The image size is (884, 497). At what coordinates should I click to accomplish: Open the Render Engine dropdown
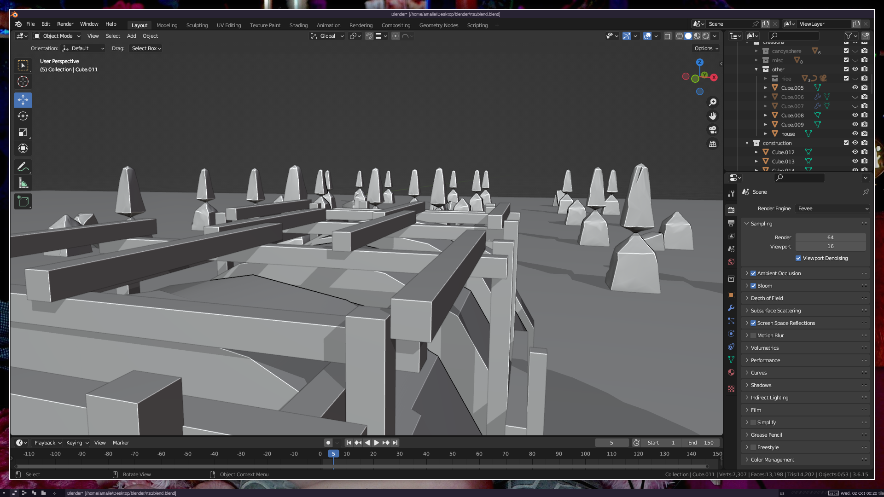(832, 208)
